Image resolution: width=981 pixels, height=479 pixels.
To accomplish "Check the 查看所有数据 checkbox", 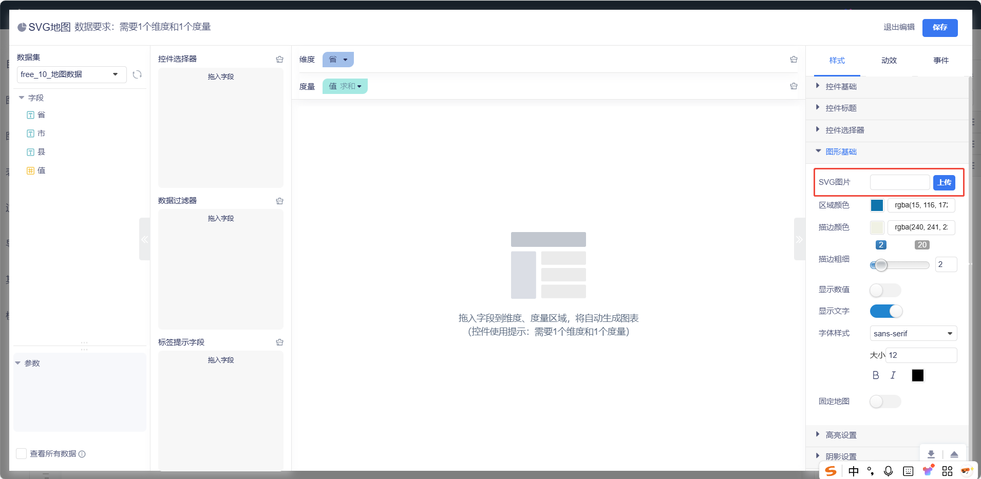I will 22,453.
